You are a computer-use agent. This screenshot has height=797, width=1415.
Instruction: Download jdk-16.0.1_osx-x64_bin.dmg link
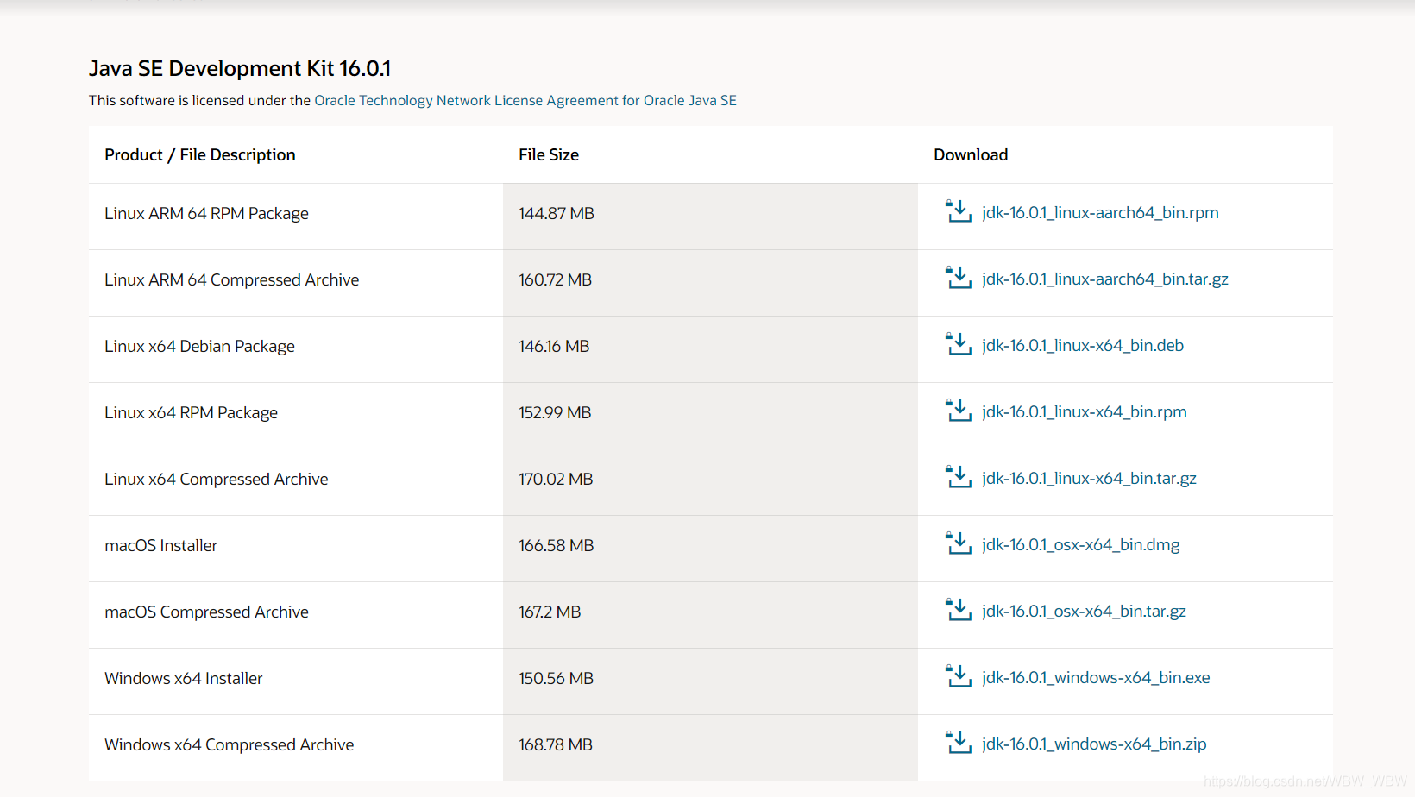click(x=1081, y=544)
